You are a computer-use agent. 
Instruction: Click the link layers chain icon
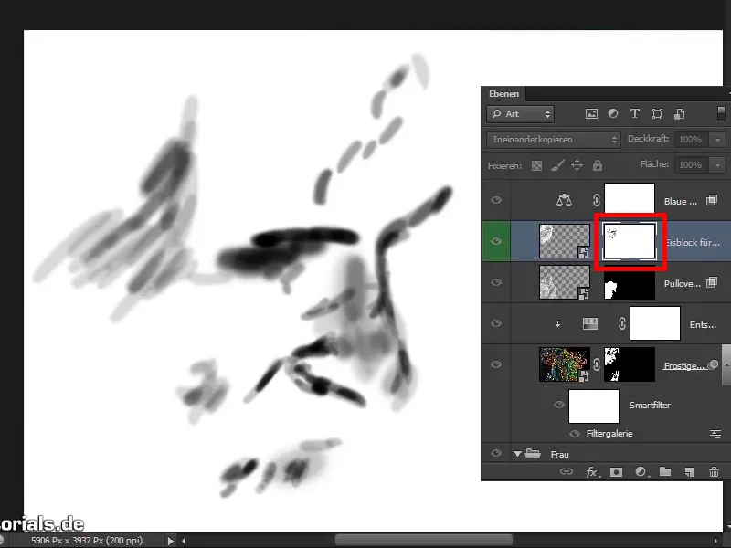566,472
